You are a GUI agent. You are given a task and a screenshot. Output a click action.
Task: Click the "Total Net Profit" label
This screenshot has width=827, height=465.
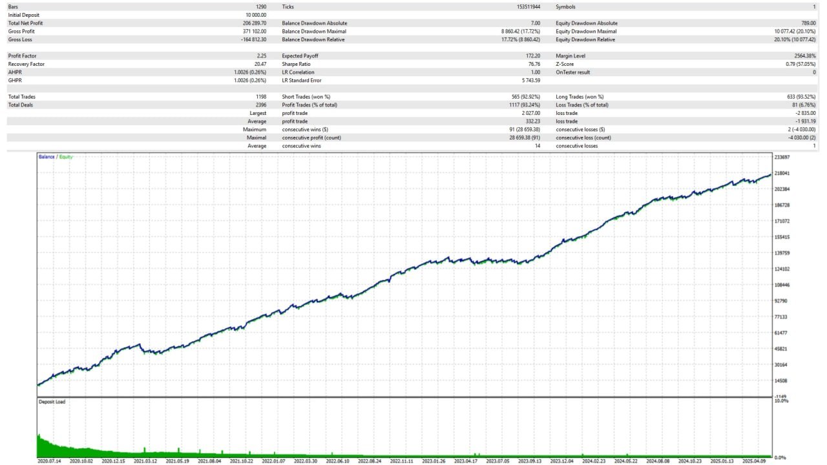coord(25,23)
